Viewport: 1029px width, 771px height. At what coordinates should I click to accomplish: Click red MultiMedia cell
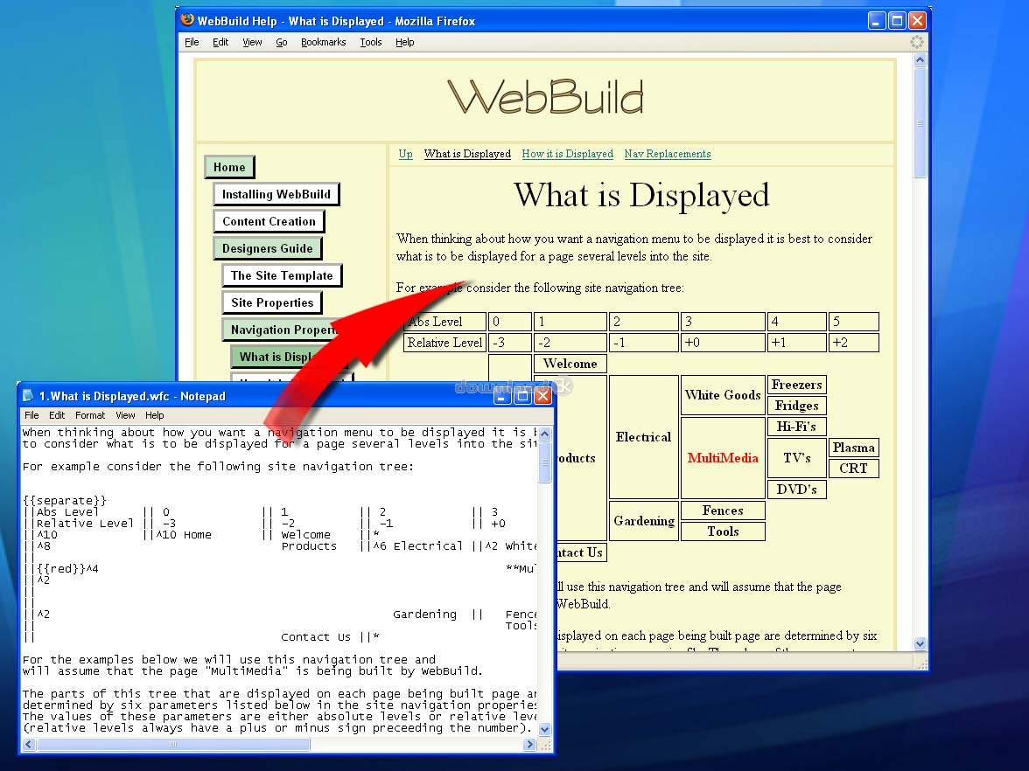click(x=723, y=458)
